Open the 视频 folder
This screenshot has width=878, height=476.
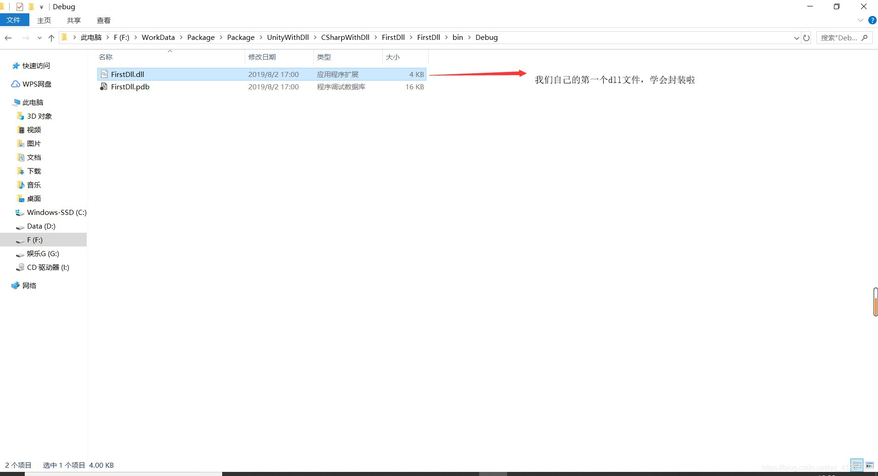tap(34, 130)
